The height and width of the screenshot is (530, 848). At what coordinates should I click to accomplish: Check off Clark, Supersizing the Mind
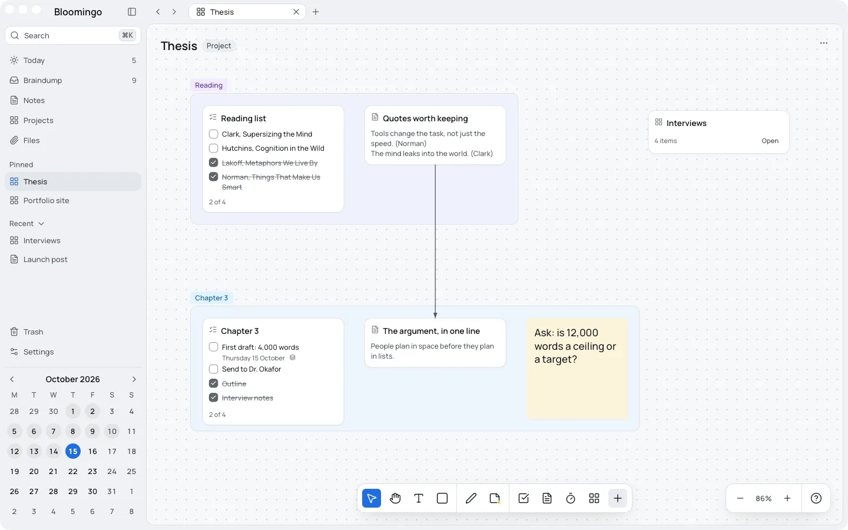click(214, 134)
